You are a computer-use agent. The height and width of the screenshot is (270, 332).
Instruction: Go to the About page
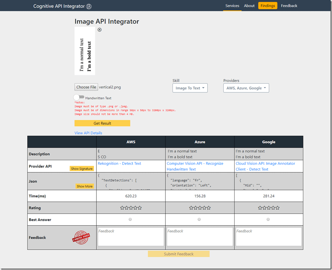(249, 6)
